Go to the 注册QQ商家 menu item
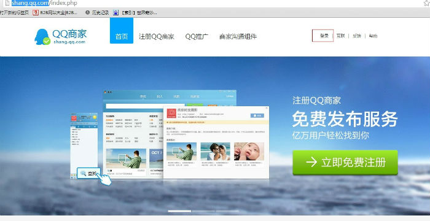This screenshot has height=221, width=430. click(x=156, y=36)
